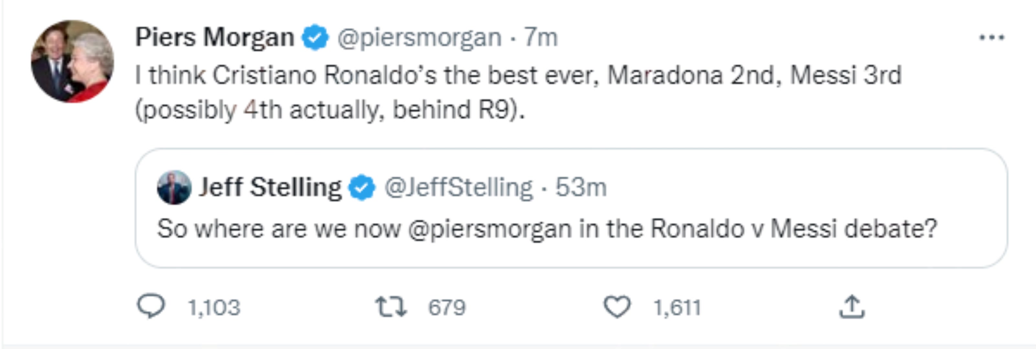Screen dimensions: 1036x349
Task: Click @piersmorgan mention in quoted tweet
Action: [490, 229]
